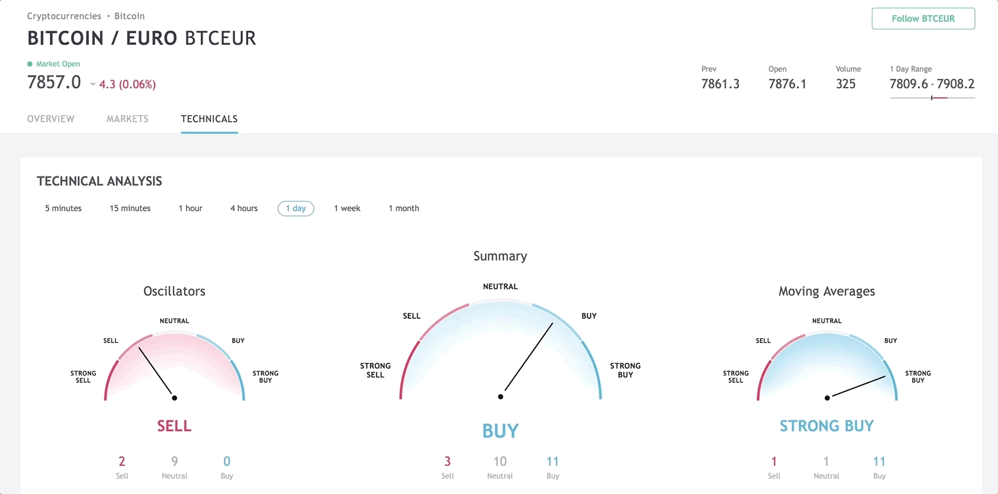Switch to the Overview tab
This screenshot has height=494, width=998.
tap(51, 119)
